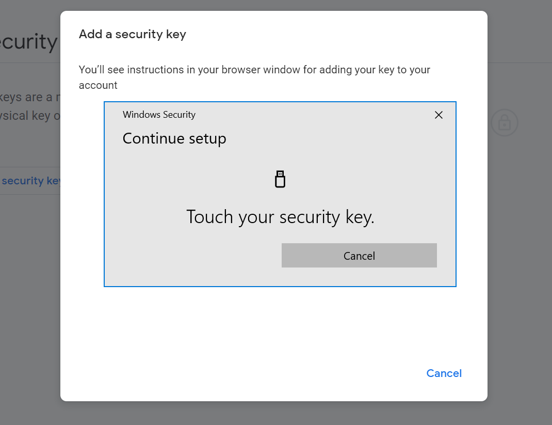Click the 'Continue setup' heading
This screenshot has height=425, width=552.
click(174, 138)
